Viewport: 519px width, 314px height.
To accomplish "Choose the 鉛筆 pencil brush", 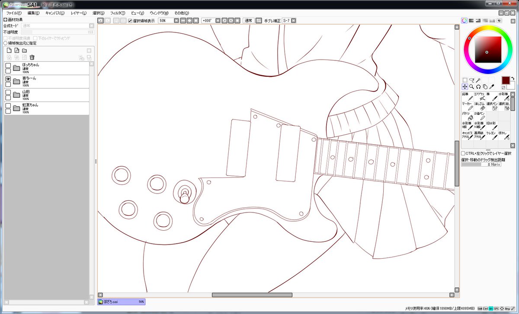I will (x=467, y=96).
